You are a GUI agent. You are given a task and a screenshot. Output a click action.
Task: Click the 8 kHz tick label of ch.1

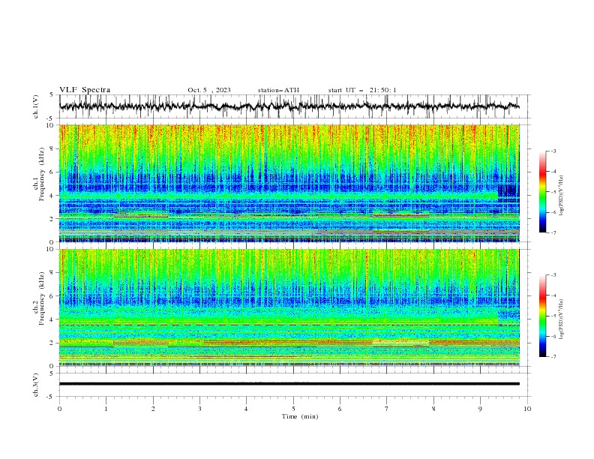pos(53,148)
